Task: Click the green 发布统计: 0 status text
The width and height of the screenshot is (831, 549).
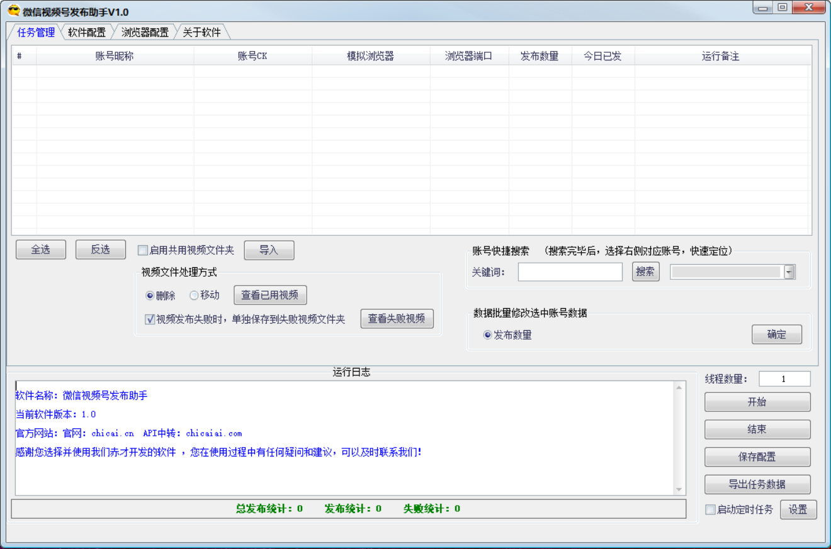Action: click(353, 509)
